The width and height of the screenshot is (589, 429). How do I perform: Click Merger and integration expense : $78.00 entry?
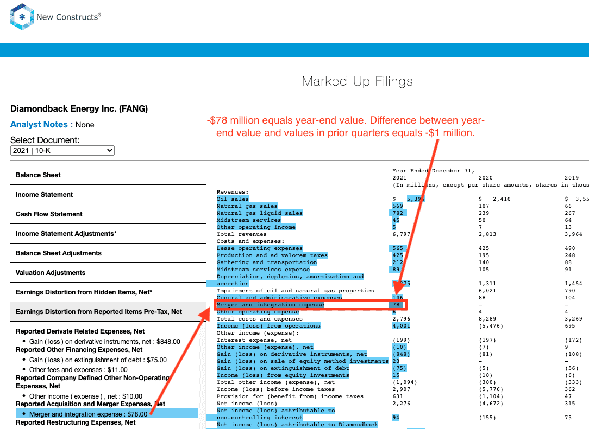tap(88, 414)
